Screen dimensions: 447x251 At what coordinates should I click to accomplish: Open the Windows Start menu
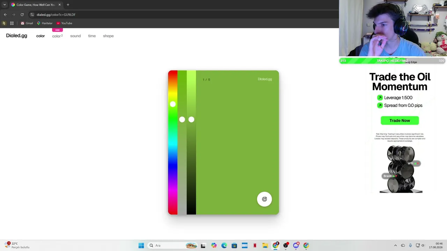141,245
